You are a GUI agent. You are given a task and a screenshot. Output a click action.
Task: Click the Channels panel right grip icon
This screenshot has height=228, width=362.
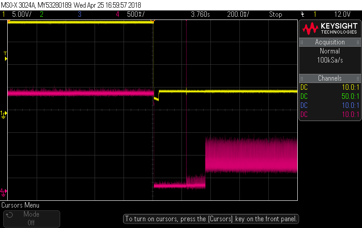coord(357,78)
